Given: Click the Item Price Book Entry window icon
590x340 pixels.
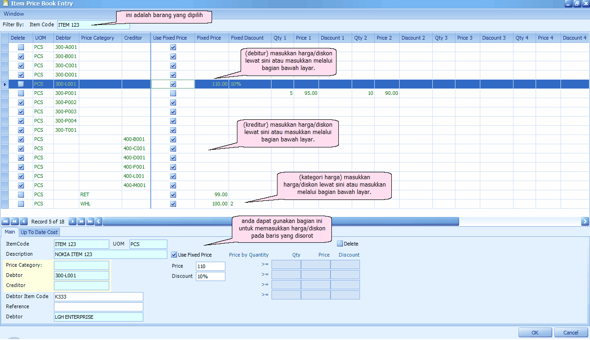Looking at the screenshot, I should click(x=5, y=4).
